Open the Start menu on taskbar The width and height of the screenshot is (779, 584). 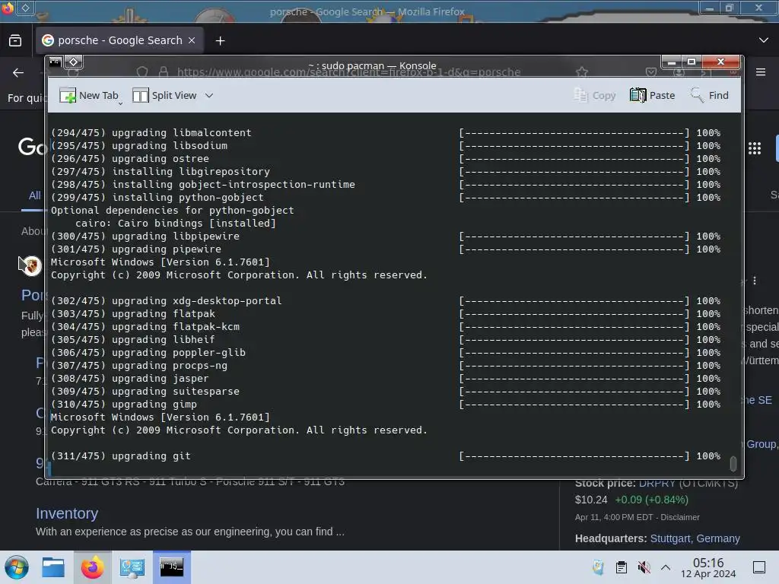coord(17,567)
